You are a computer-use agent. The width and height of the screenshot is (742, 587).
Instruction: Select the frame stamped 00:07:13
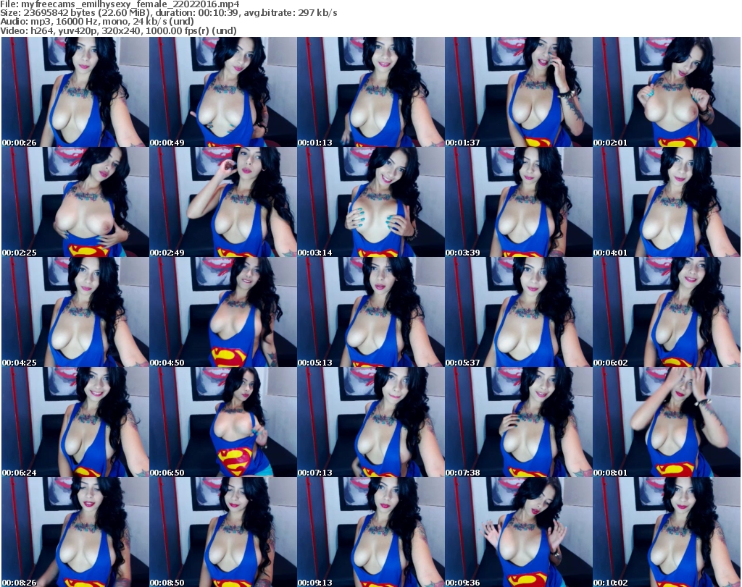pos(370,422)
